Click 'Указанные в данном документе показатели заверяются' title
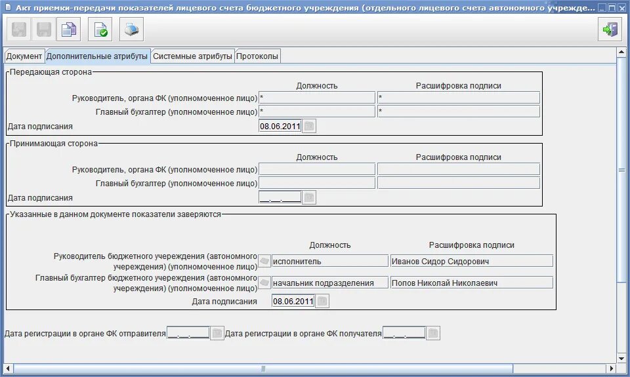 [x=115, y=214]
